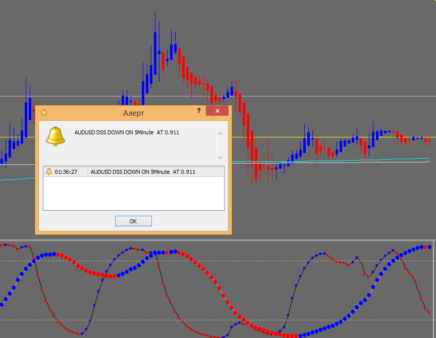Click the alert message text at top
The height and width of the screenshot is (338, 436).
(x=127, y=132)
